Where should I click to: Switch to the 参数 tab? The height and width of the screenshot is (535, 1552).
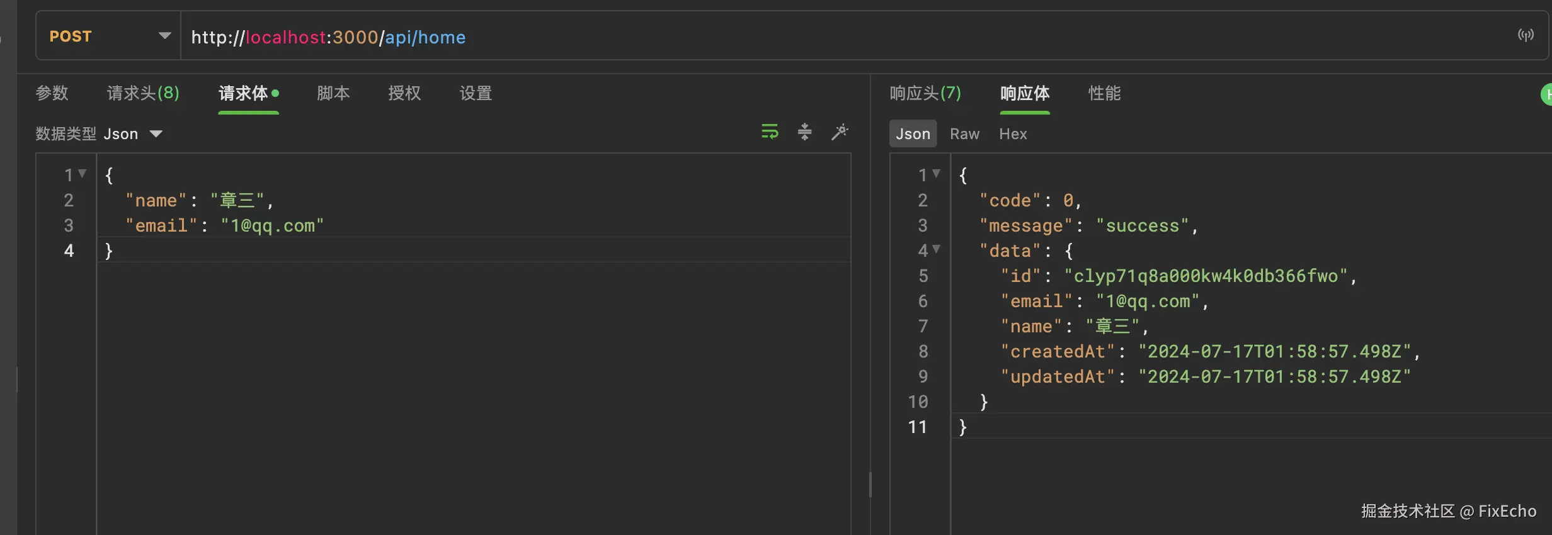[52, 93]
